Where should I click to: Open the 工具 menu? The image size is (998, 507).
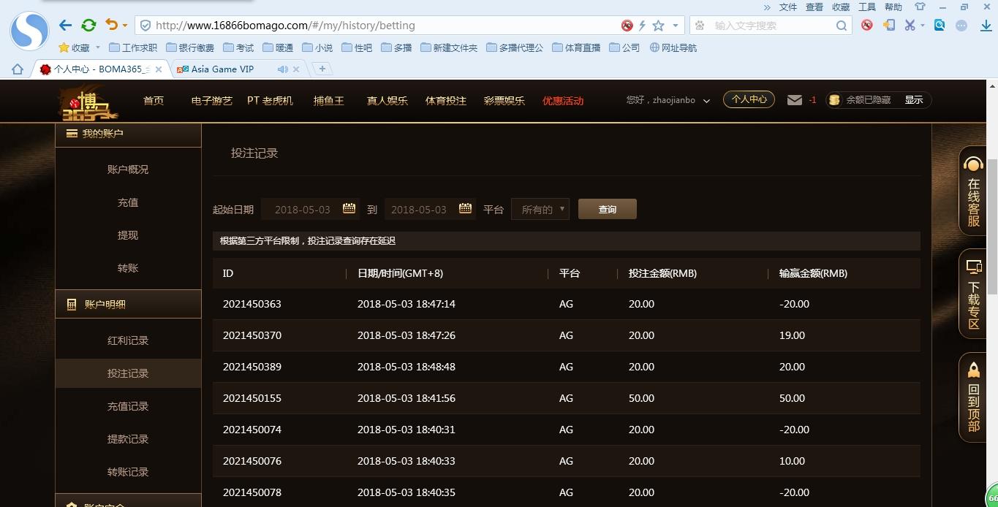tap(867, 7)
